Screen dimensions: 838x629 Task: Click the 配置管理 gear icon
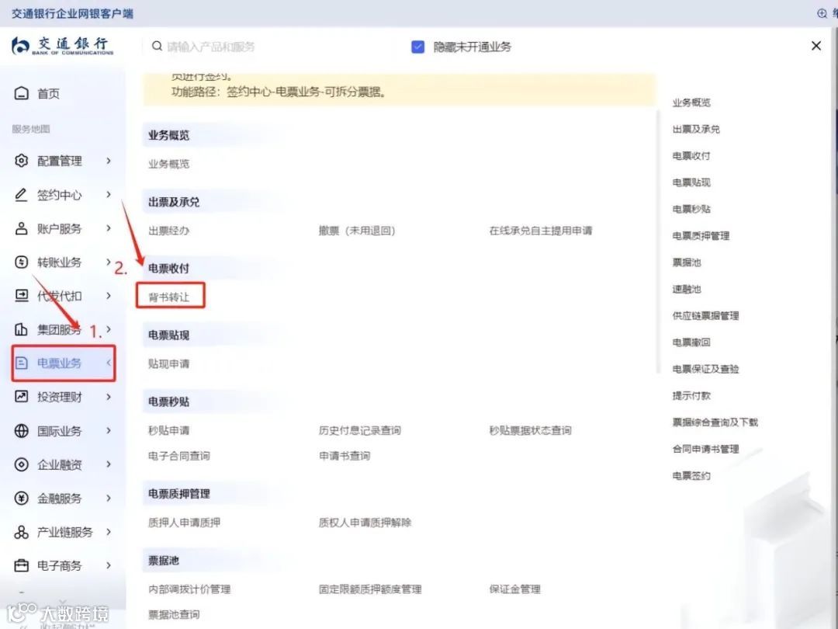click(22, 161)
